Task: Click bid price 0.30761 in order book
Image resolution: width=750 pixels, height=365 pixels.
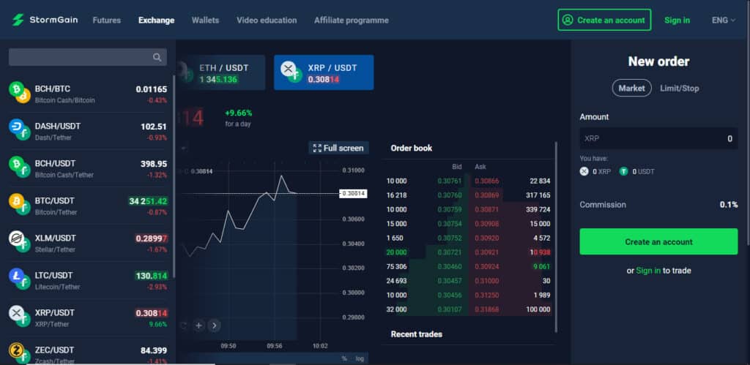Action: [x=450, y=181]
